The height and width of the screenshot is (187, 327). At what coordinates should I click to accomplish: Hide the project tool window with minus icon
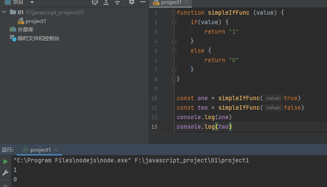coord(143,2)
